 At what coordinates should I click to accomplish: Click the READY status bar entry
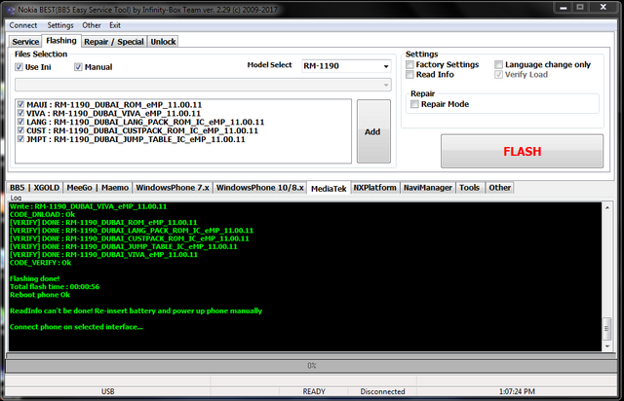314,391
